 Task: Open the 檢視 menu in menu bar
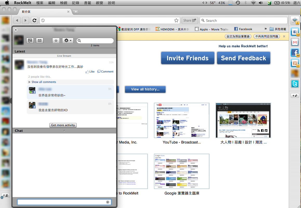(x=63, y=3)
